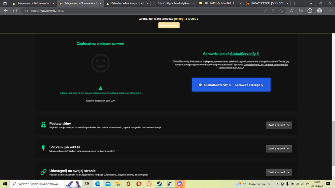Click the smiley face vote icon
The image size is (335, 188).
tap(100, 63)
